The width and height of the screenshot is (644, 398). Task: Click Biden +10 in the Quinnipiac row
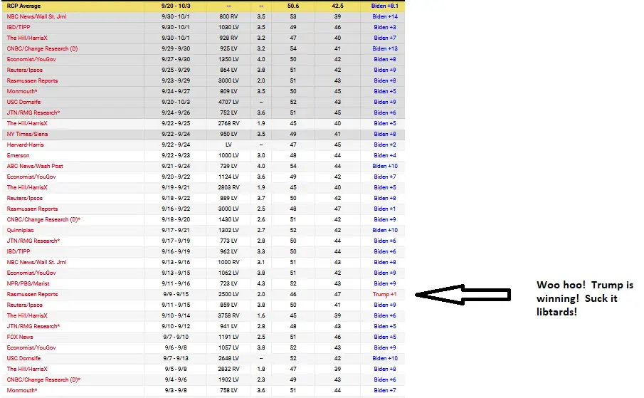pos(385,230)
